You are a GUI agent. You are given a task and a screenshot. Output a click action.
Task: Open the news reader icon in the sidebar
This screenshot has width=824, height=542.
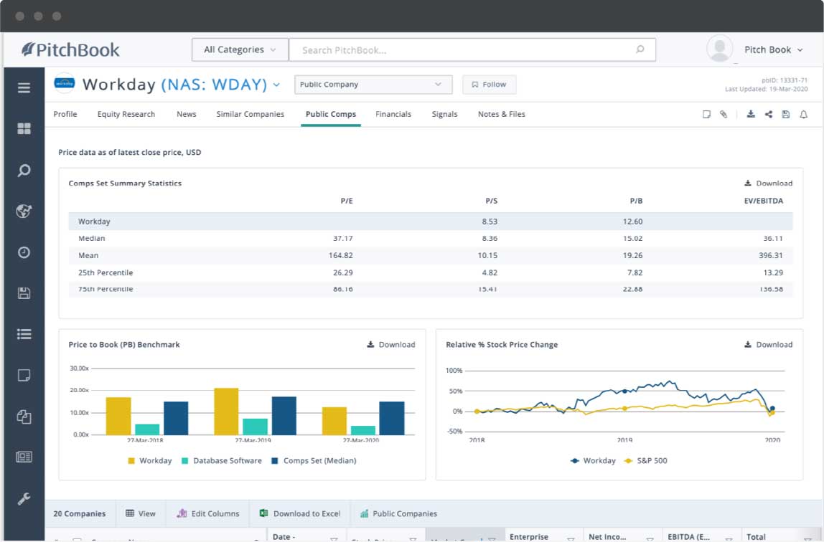tap(23, 457)
